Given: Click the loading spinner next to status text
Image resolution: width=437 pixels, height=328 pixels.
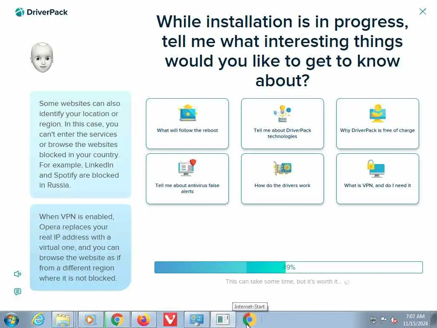Looking at the screenshot, I should click(x=347, y=282).
